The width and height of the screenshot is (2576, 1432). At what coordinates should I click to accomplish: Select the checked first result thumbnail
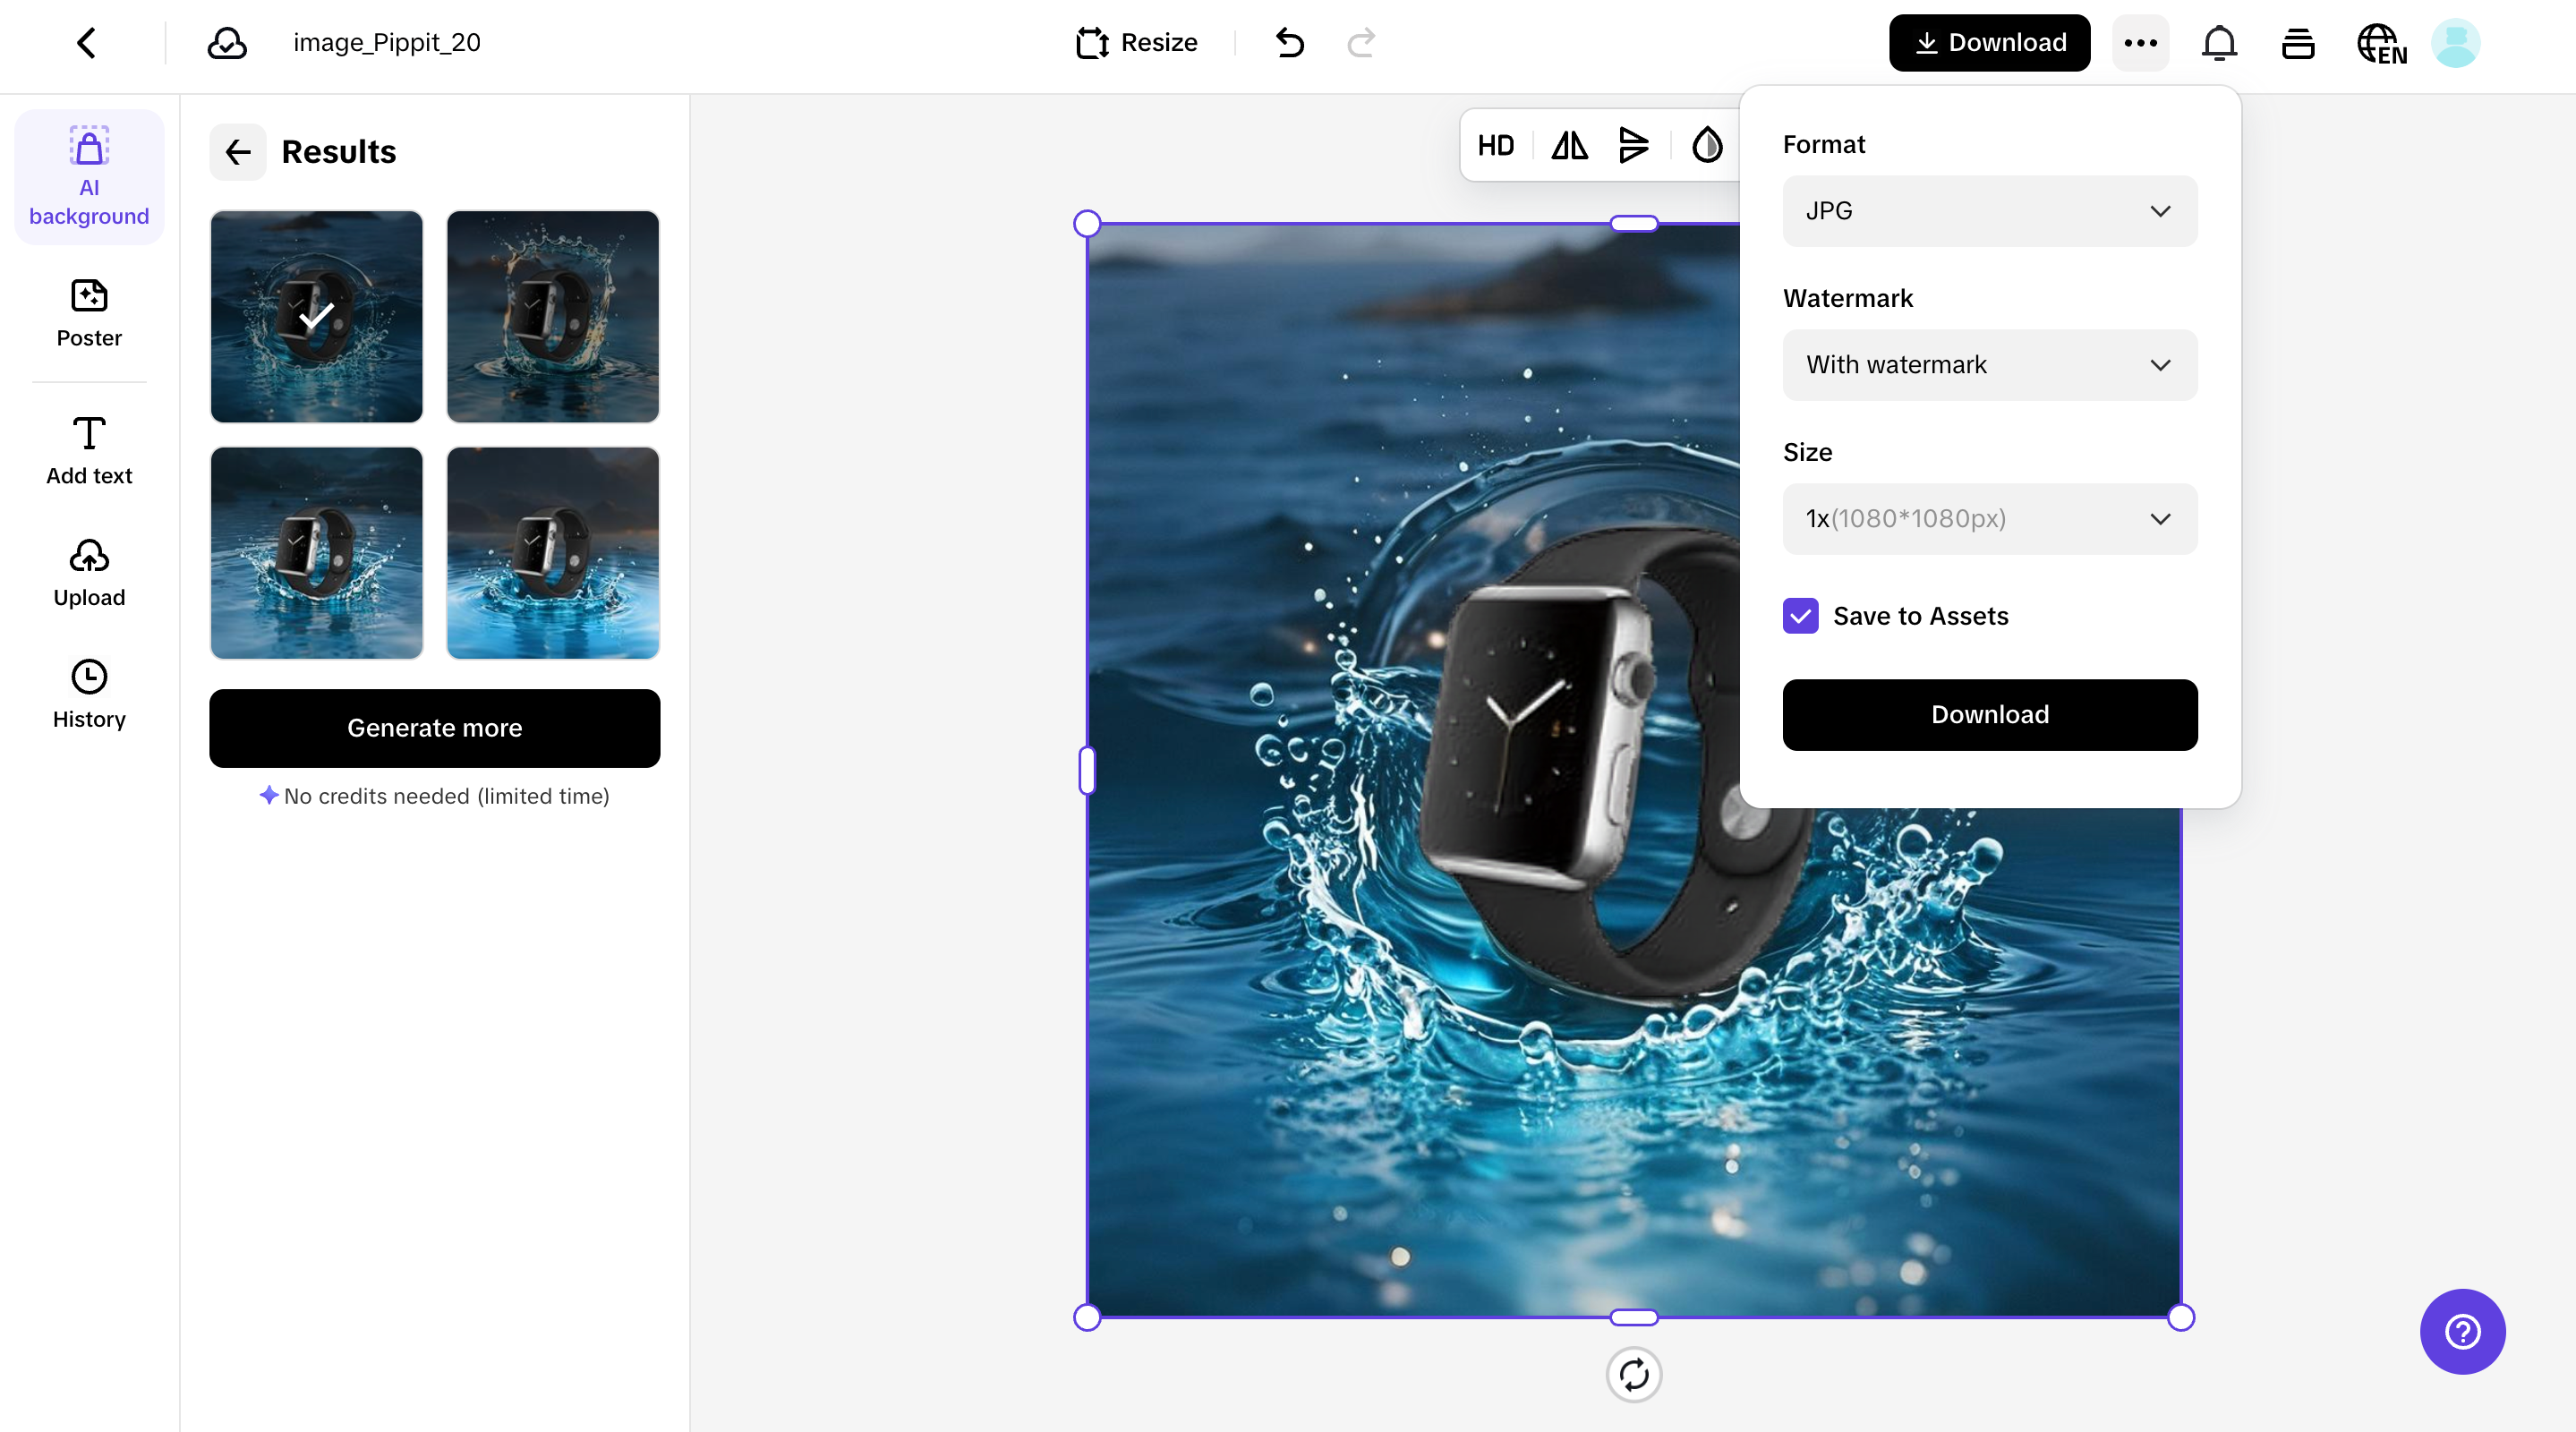[316, 316]
